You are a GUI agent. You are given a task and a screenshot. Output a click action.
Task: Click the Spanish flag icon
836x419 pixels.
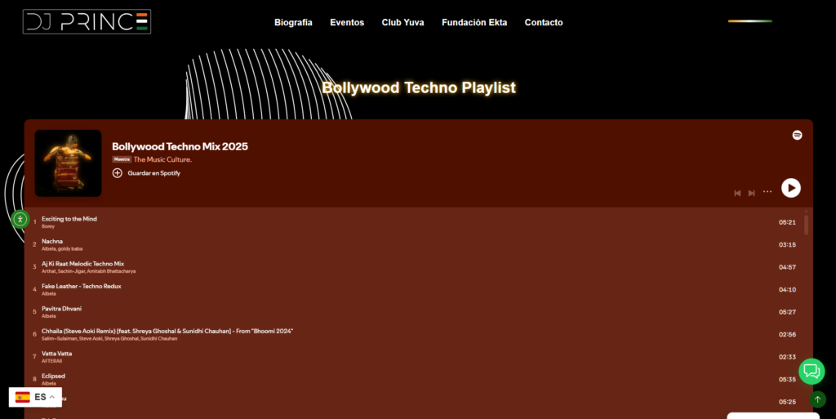(x=22, y=397)
